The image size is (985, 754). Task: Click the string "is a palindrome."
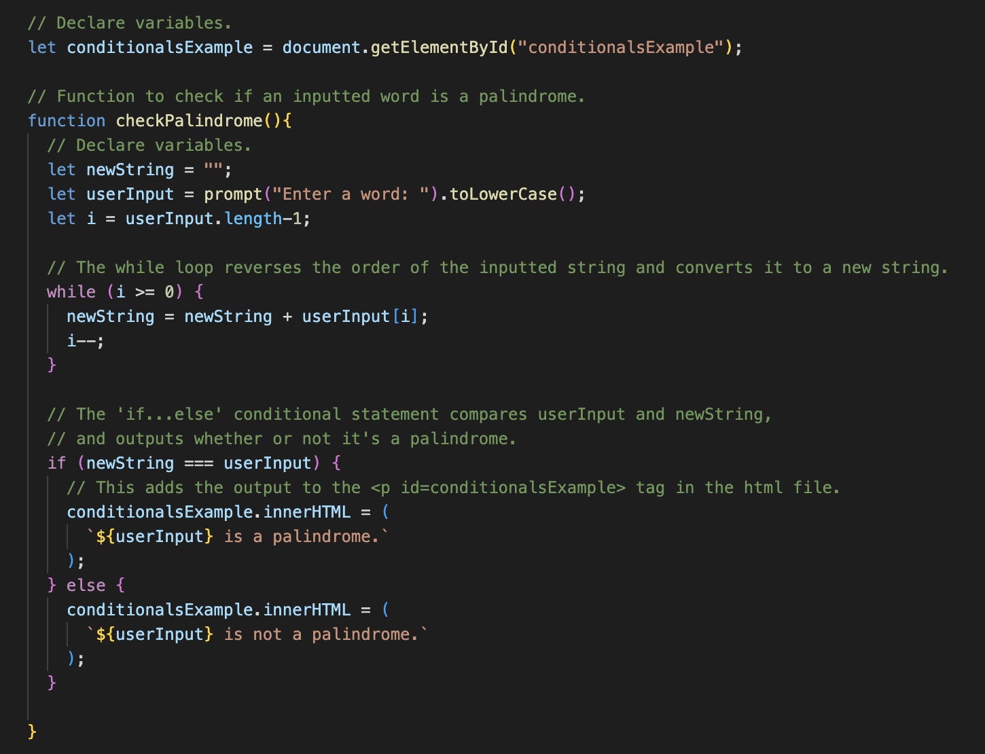(x=302, y=537)
